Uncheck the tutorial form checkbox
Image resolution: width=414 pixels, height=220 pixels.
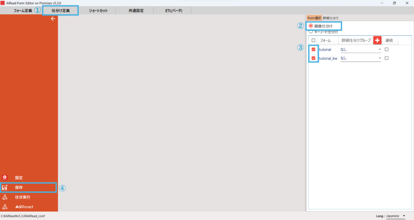[313, 49]
